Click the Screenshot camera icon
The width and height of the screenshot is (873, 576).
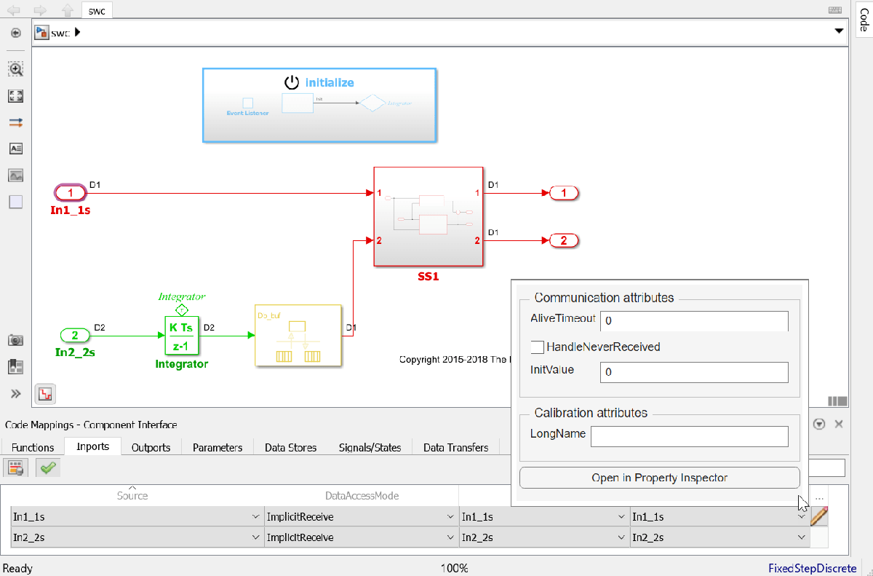15,340
